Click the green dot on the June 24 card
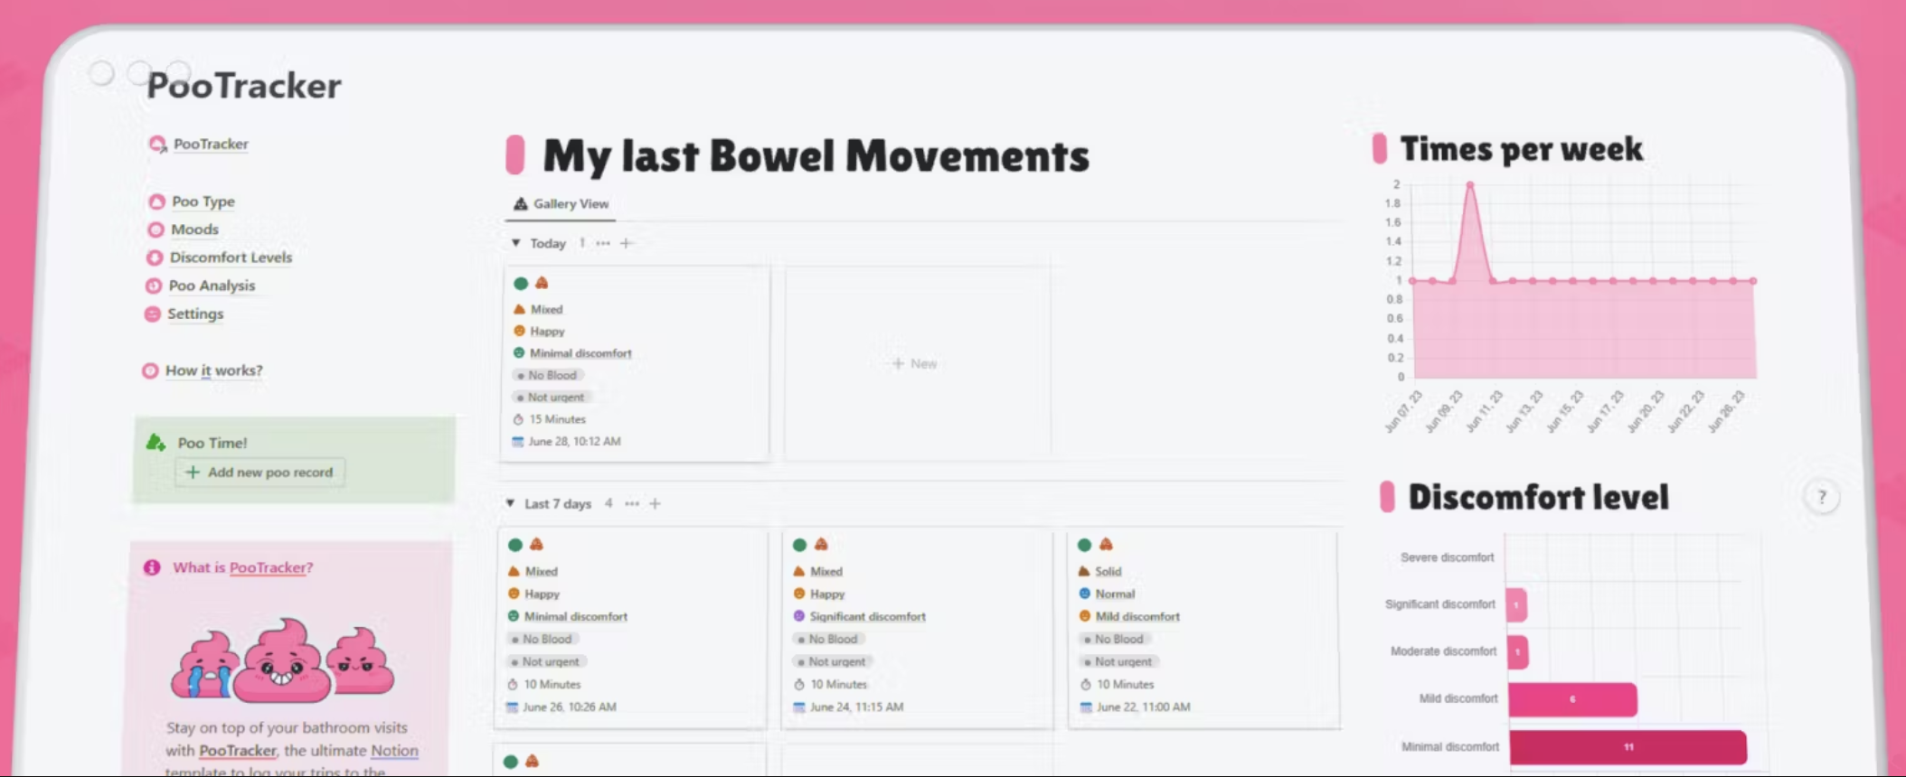The height and width of the screenshot is (777, 1906). (799, 545)
